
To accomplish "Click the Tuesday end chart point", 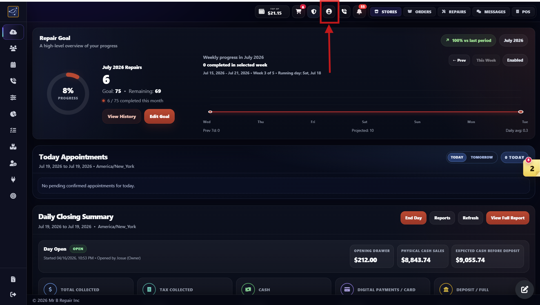I will point(521,112).
